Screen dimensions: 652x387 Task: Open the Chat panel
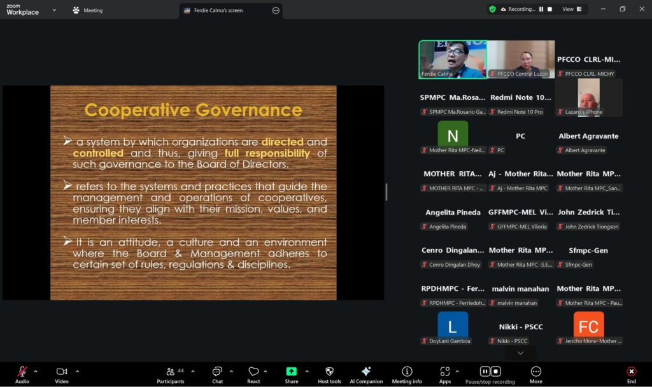(217, 372)
